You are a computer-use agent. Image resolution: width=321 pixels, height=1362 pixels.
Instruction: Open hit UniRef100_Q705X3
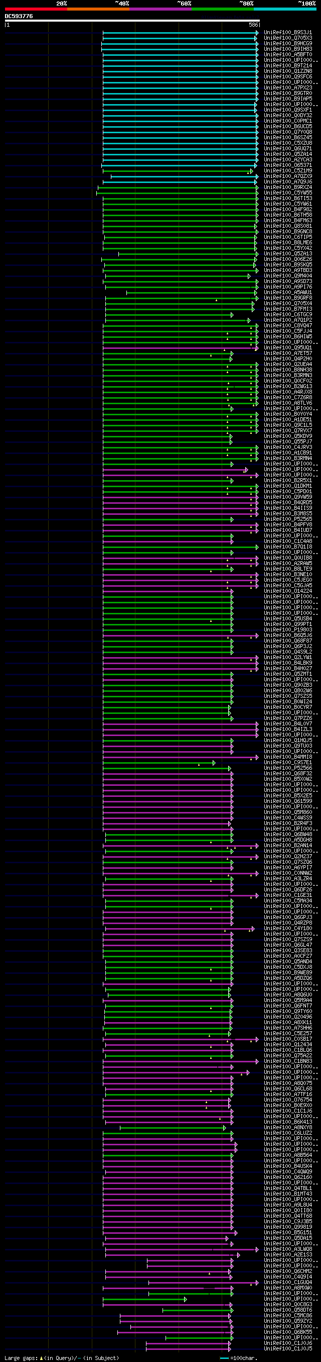(288, 38)
